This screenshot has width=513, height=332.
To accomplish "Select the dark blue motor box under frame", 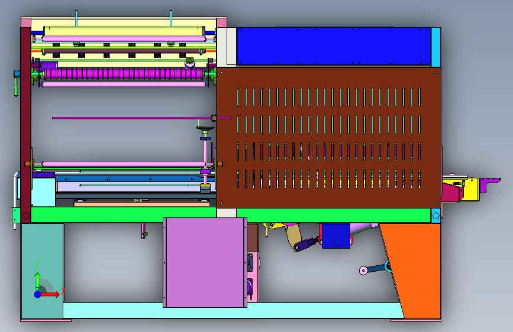I will [x=336, y=236].
